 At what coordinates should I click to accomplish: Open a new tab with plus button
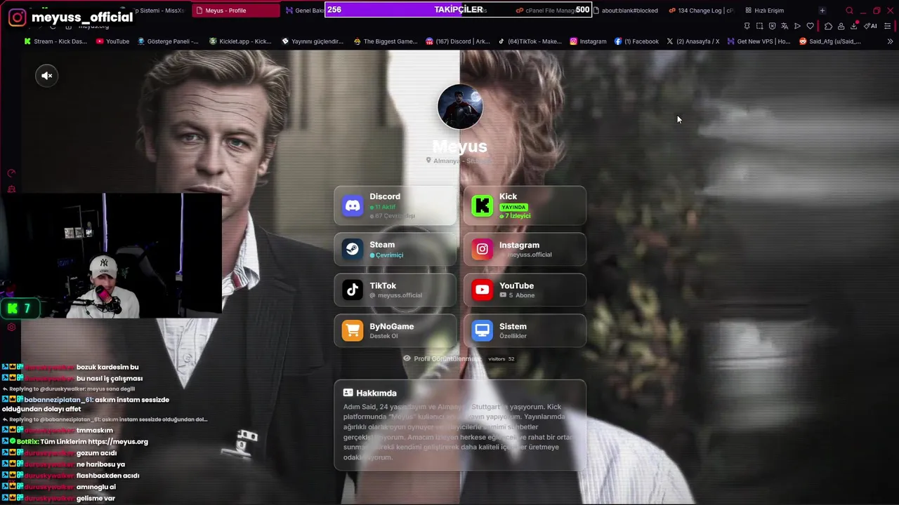coord(822,11)
